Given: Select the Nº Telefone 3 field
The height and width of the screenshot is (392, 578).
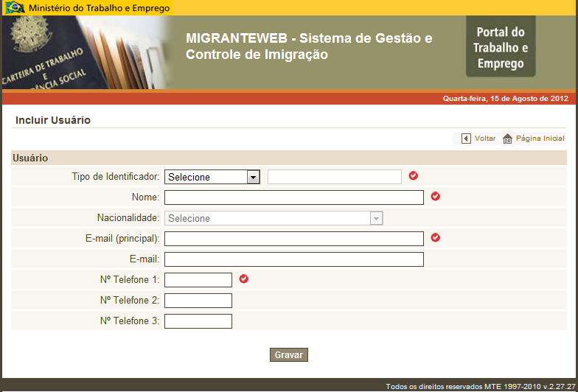Looking at the screenshot, I should [198, 321].
